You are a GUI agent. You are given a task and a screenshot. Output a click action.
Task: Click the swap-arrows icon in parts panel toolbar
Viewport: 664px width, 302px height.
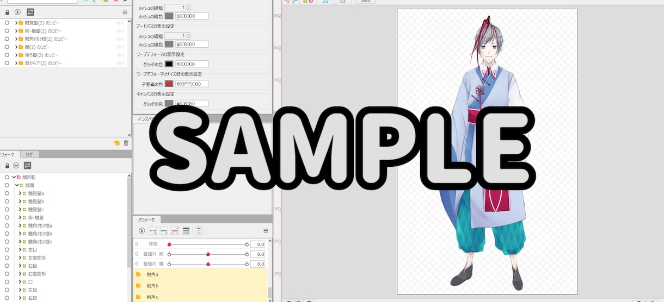click(30, 12)
